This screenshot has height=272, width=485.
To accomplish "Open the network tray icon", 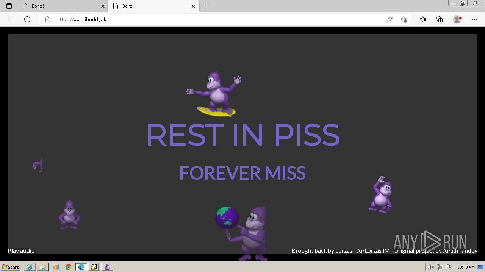I will click(x=440, y=267).
